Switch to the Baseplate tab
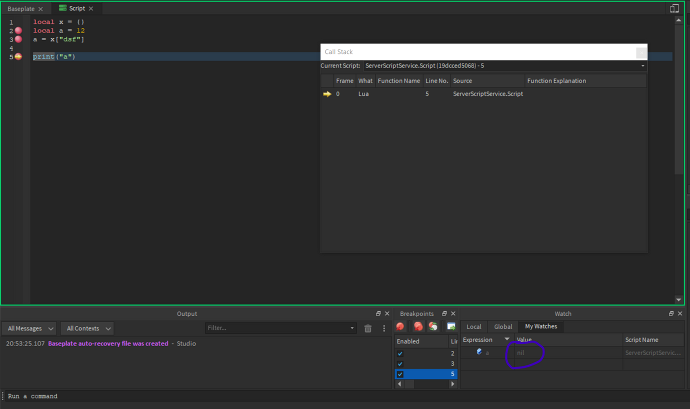Screen dimensions: 690x409 tap(21, 8)
